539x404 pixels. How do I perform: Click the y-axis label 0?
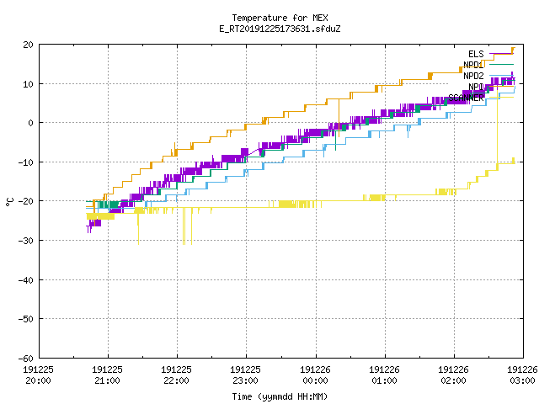(x=30, y=123)
